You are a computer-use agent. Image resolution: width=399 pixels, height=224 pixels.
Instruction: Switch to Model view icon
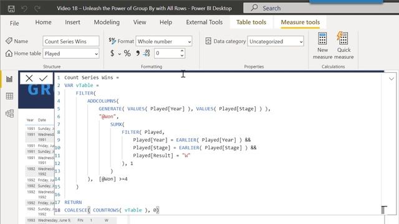(9, 113)
